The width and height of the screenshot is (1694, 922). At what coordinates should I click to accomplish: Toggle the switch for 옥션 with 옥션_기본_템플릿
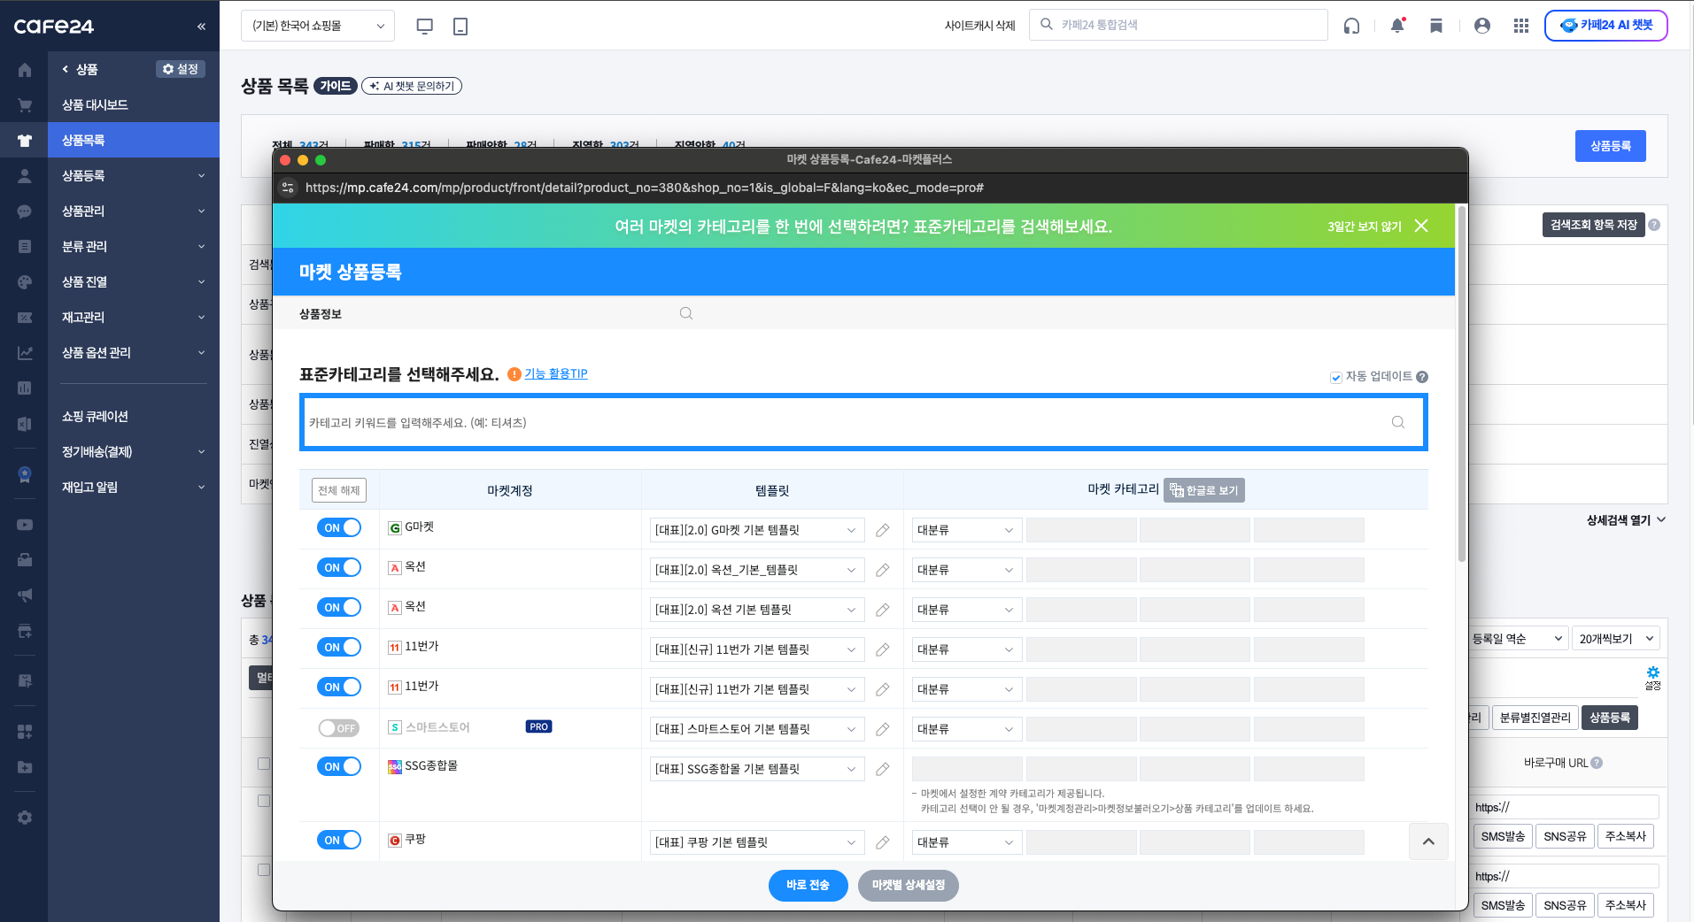[x=339, y=568]
